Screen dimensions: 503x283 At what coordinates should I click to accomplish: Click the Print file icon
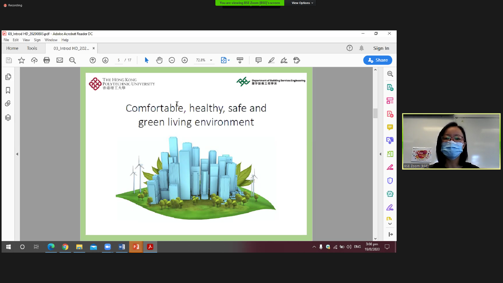47,60
